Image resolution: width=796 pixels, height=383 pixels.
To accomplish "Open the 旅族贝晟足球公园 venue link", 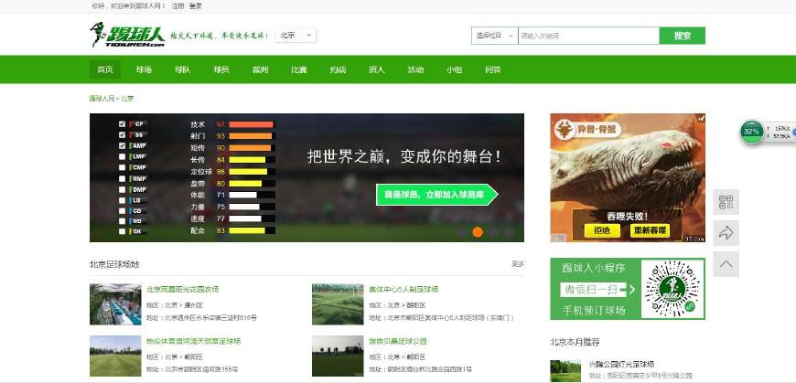I will tap(398, 341).
